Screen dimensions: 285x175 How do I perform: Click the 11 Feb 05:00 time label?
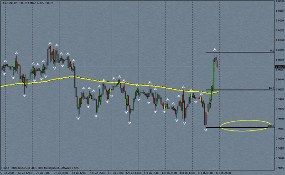click(x=98, y=173)
